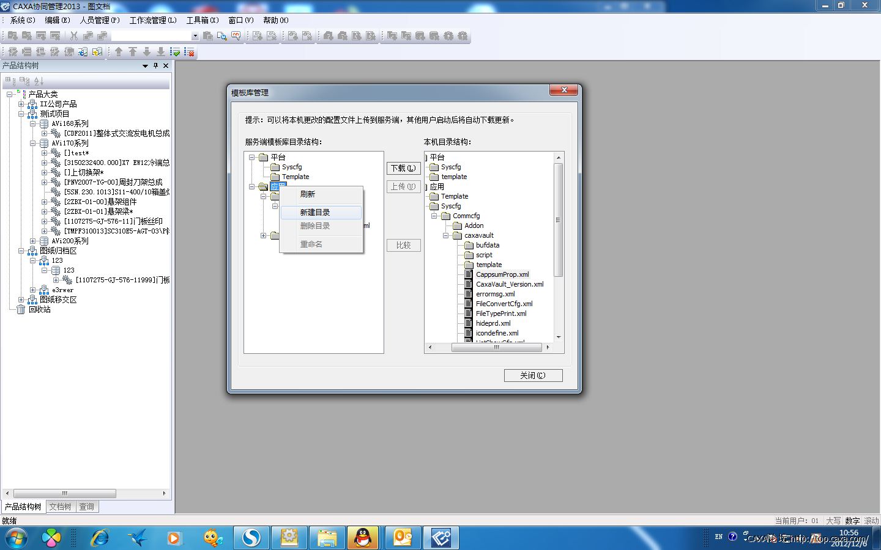Viewport: 881px width, 550px height.
Task: Close the 模板库管理 dialog with red X
Action: pos(564,90)
